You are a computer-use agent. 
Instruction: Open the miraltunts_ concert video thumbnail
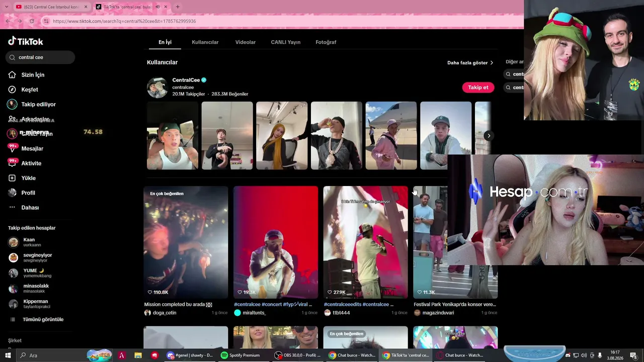276,242
